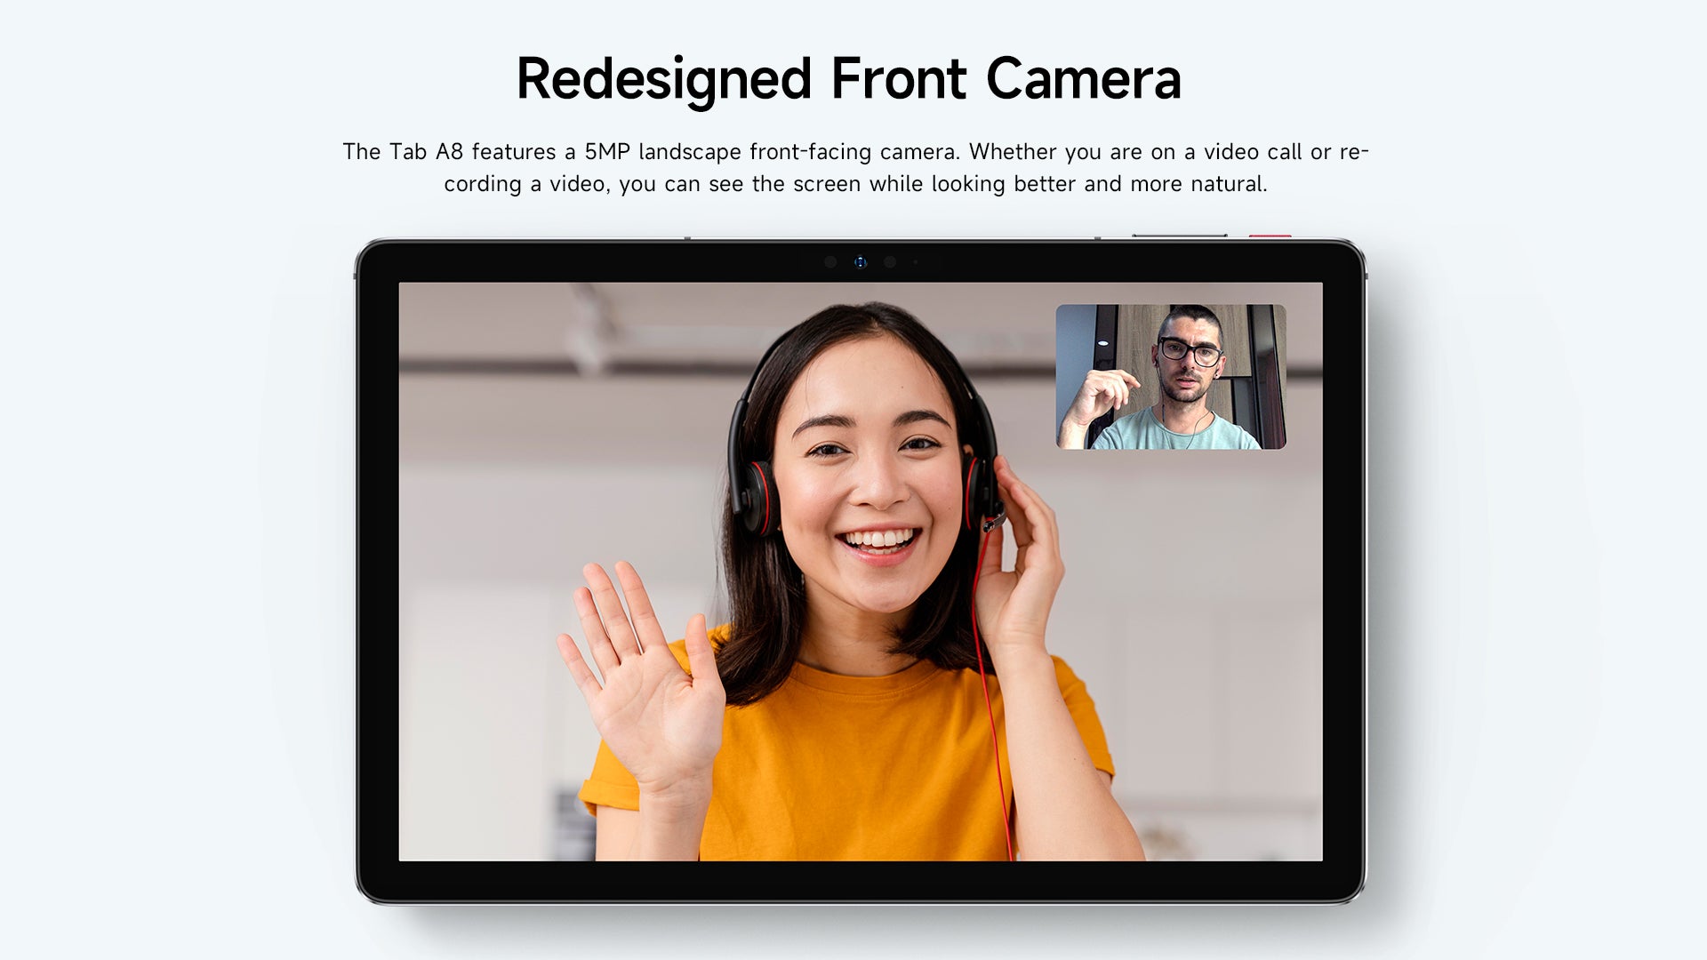The height and width of the screenshot is (960, 1707).
Task: Click the headset microphone near woman's cheek
Action: (994, 522)
